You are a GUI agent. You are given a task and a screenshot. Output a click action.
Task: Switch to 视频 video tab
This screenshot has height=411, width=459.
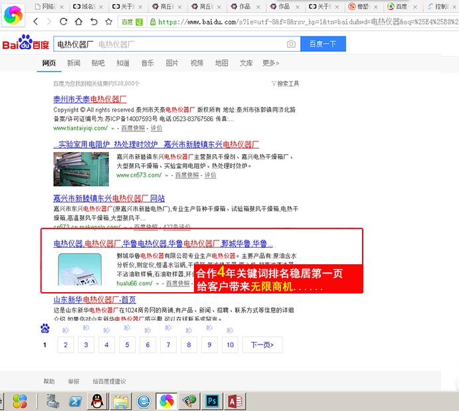[x=197, y=63]
